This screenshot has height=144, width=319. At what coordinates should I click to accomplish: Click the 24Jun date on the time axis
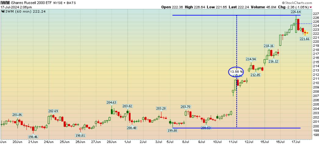pos(49,142)
